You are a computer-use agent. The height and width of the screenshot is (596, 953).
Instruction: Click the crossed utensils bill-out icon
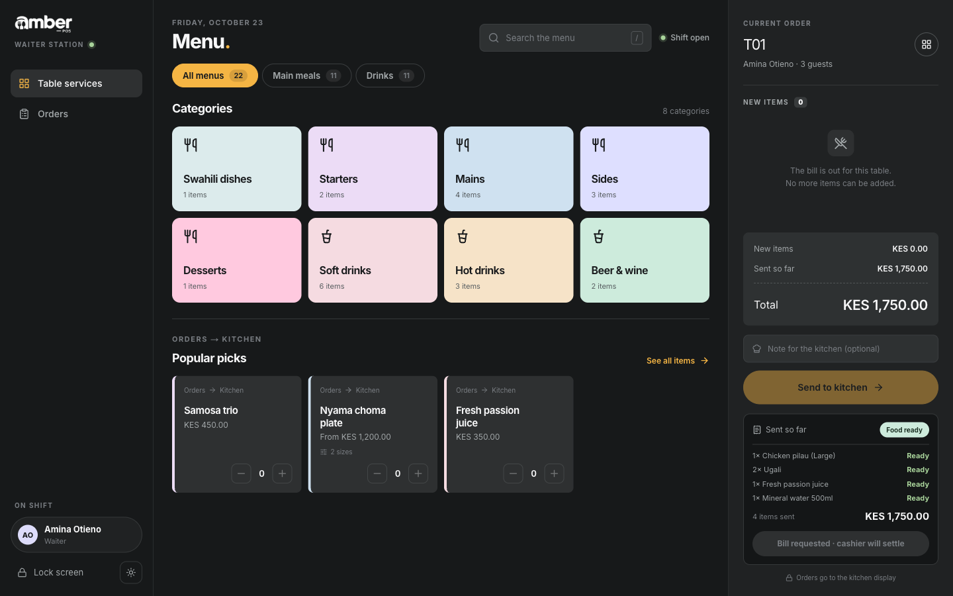coord(840,143)
